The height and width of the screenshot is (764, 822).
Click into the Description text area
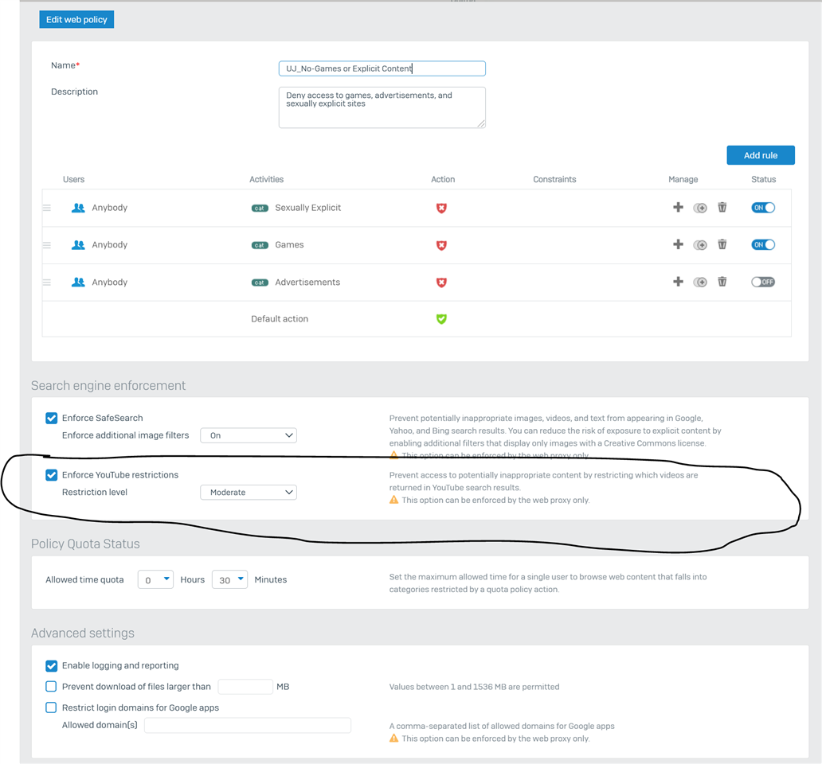(382, 107)
